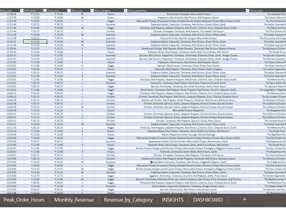
Task: Select the order time cell 13:11:55
Action: point(11,128)
